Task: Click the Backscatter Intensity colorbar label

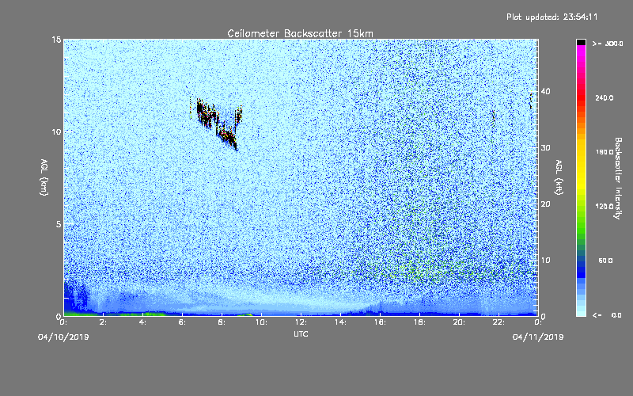Action: point(618,178)
